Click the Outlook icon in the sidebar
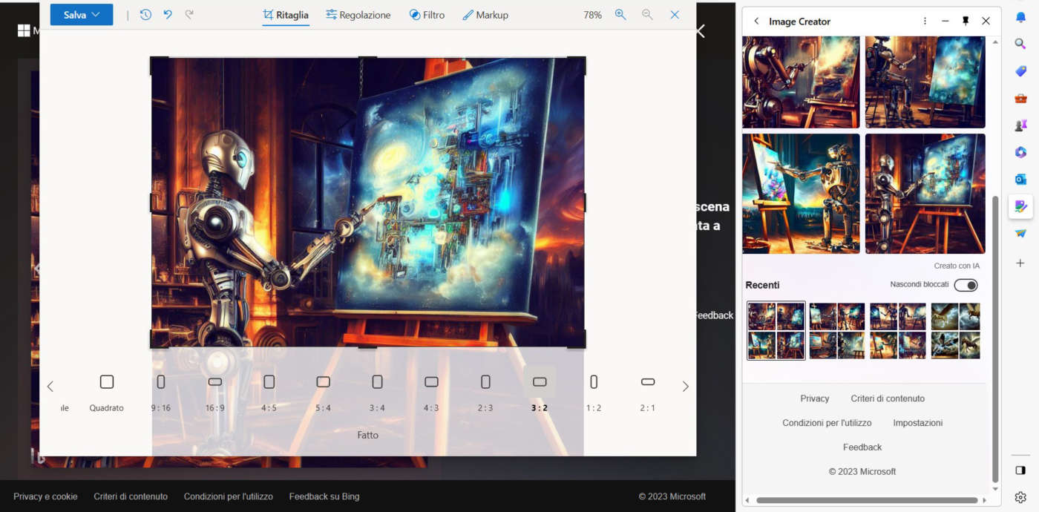 (1020, 179)
